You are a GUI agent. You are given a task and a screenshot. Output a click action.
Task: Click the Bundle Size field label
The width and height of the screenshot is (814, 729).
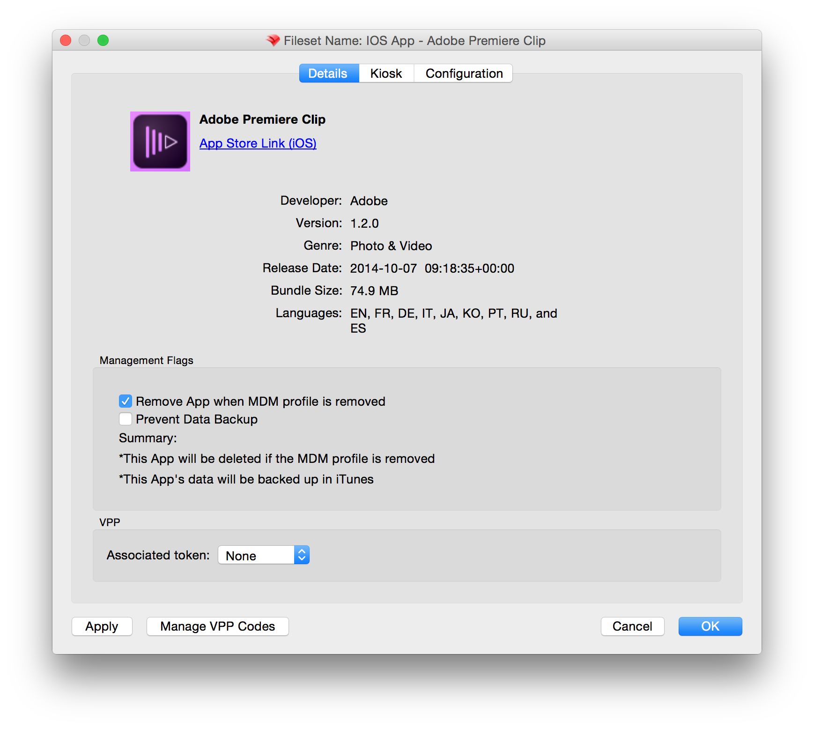point(306,290)
